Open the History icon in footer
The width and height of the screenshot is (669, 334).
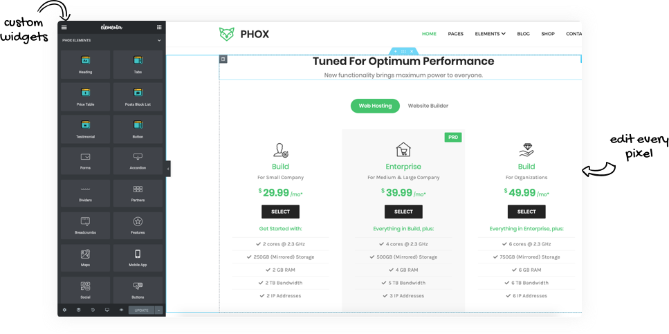pyautogui.click(x=92, y=310)
